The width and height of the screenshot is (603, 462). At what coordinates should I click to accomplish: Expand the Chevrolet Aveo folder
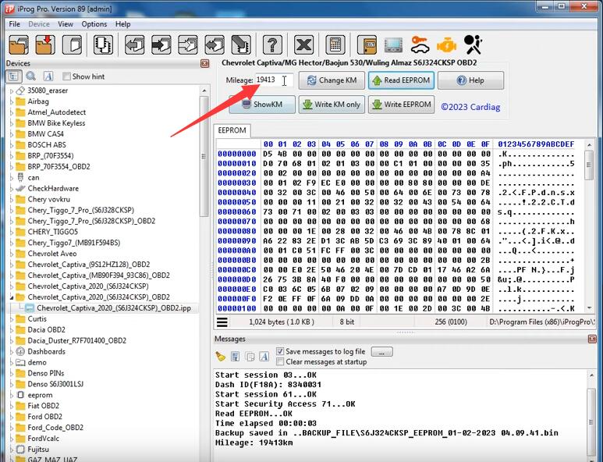[12, 254]
